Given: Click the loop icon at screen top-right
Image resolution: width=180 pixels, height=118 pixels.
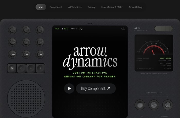Looking at the screenshot, I should 123,29.
